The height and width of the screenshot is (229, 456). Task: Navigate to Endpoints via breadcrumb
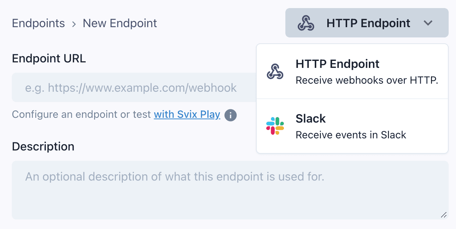pos(38,23)
